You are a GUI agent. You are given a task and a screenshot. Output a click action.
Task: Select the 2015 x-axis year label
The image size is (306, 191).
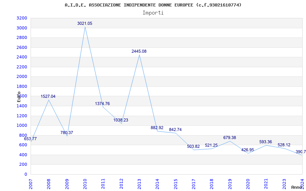(176, 184)
